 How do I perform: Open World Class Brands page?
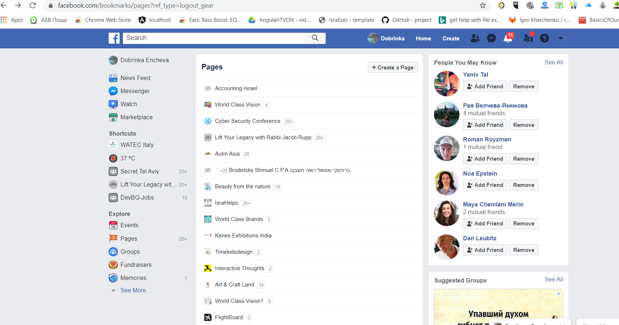click(x=239, y=219)
